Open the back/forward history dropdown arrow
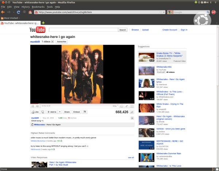Screen dimensions: 219x171 point(14,12)
